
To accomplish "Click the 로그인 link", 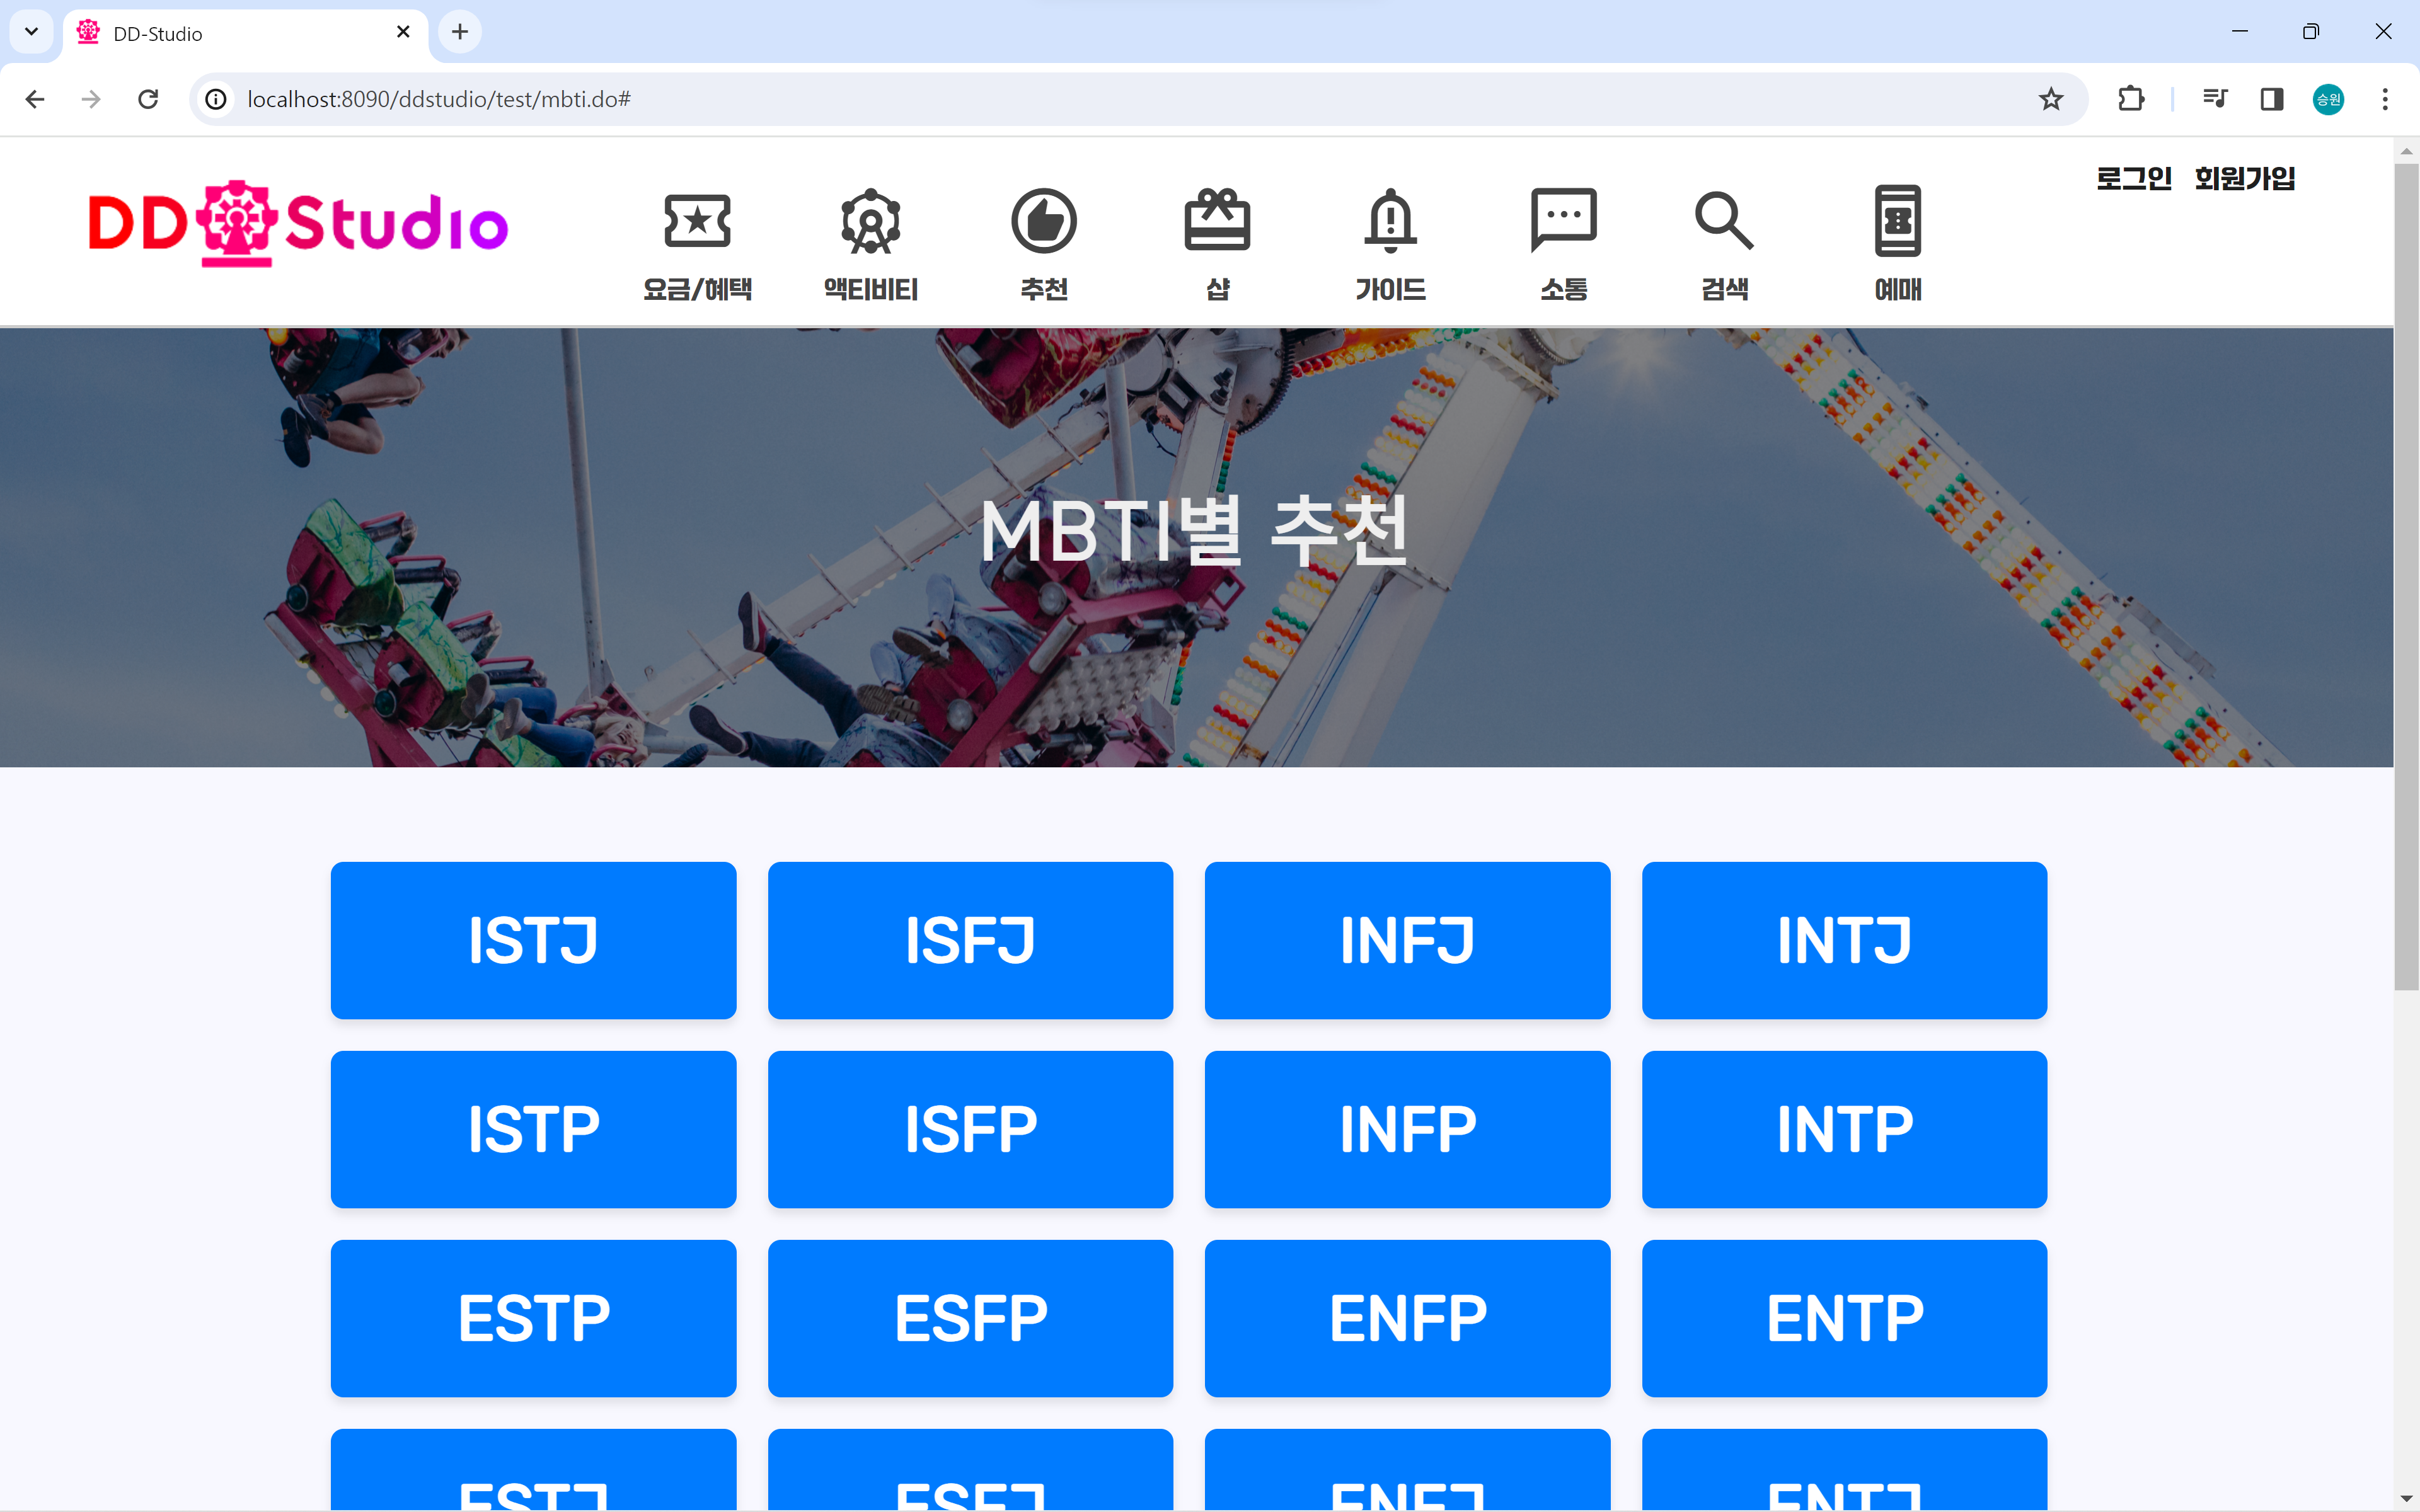I will [x=2134, y=178].
